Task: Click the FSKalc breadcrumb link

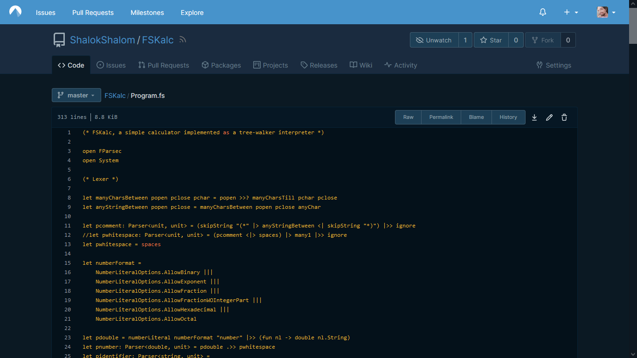Action: [x=115, y=95]
